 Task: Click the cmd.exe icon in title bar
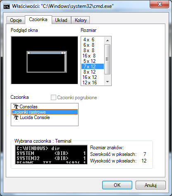(7, 6)
